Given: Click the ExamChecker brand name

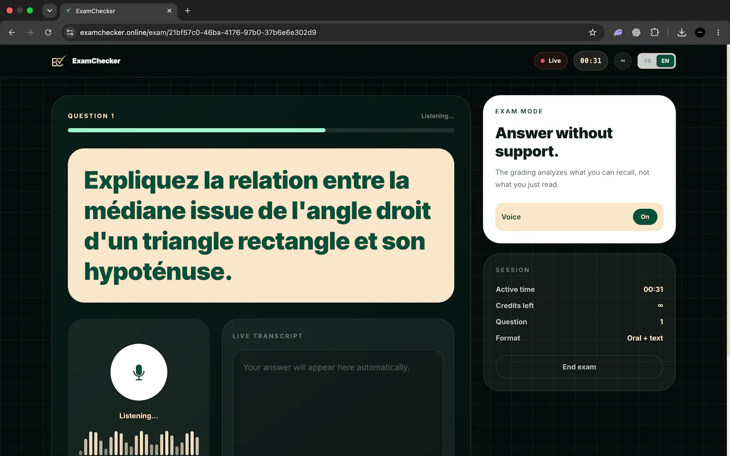Looking at the screenshot, I should point(96,61).
